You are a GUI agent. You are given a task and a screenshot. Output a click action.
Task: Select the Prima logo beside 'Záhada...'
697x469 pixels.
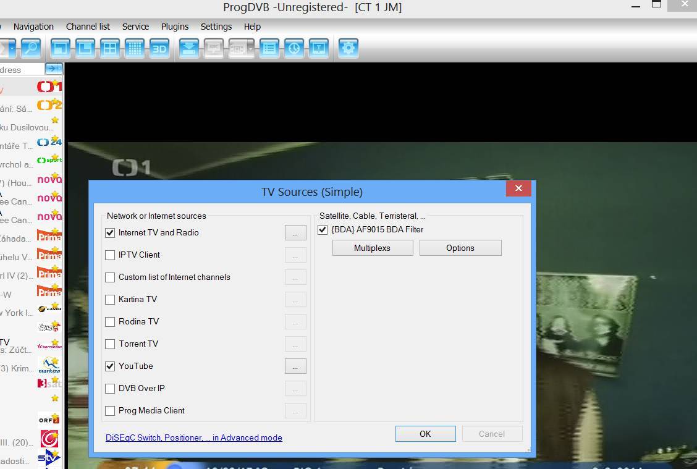point(49,235)
